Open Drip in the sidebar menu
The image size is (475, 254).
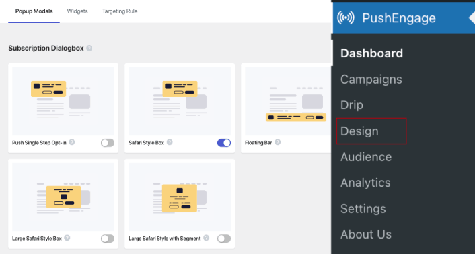[x=352, y=105]
